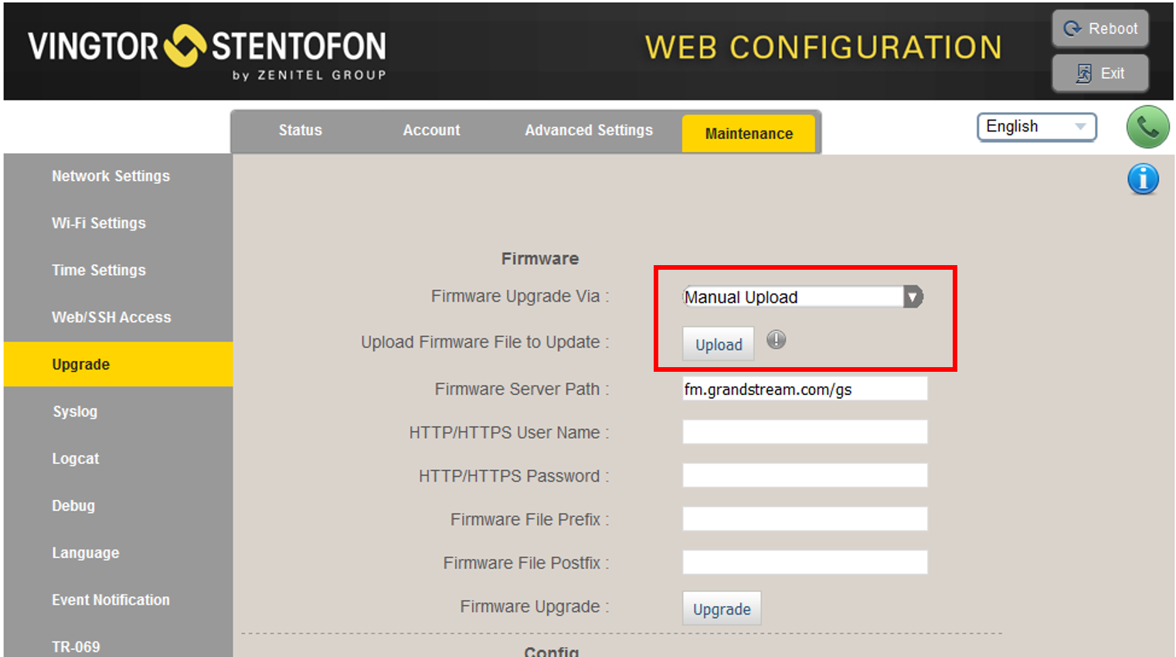The width and height of the screenshot is (1176, 657).
Task: Click the Upload firmware file button
Action: tap(718, 345)
